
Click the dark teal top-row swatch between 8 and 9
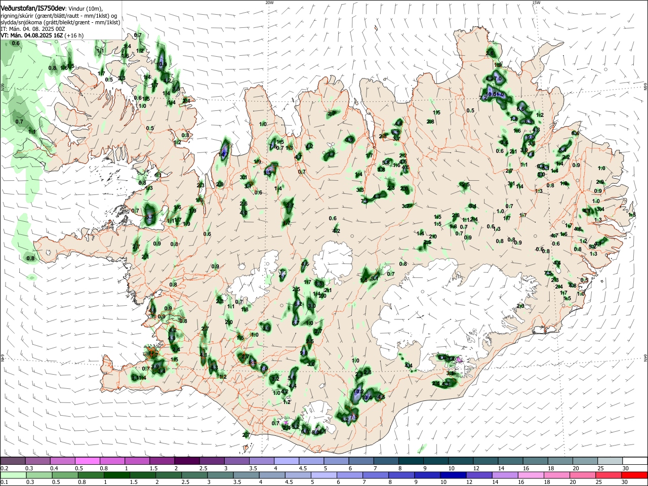[410, 461]
